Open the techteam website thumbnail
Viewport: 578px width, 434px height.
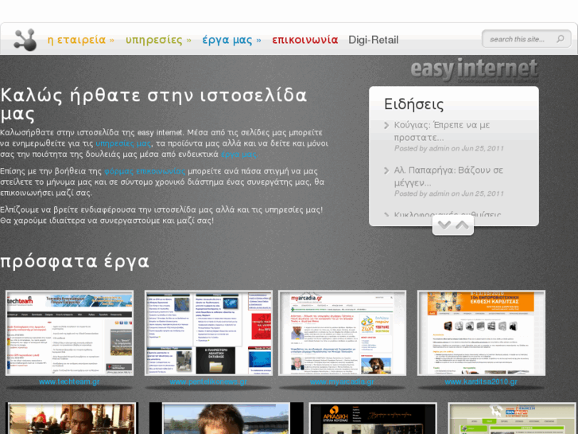[70, 333]
